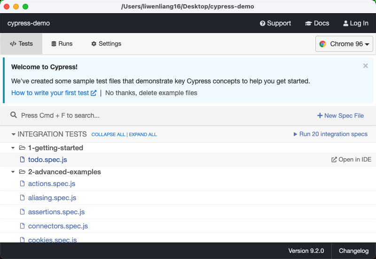Viewport: 376px width, 259px height.
Task: Click the cypress-demo project name
Action: click(x=29, y=23)
